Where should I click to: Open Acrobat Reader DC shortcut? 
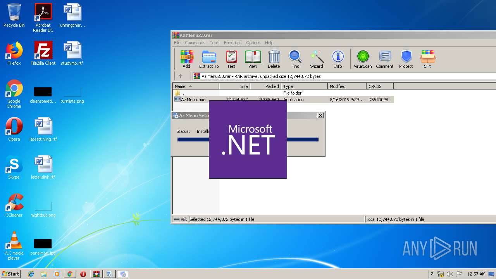point(43,18)
